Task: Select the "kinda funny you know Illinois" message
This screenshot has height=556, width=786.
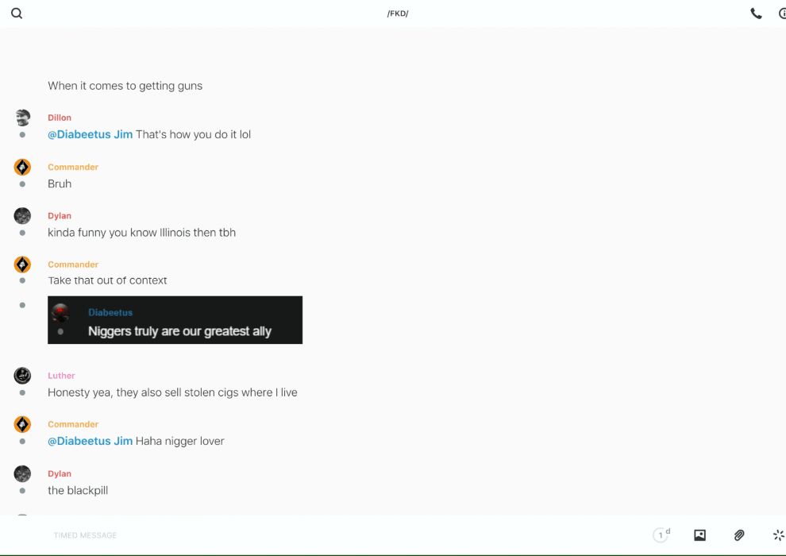Action: 141,233
